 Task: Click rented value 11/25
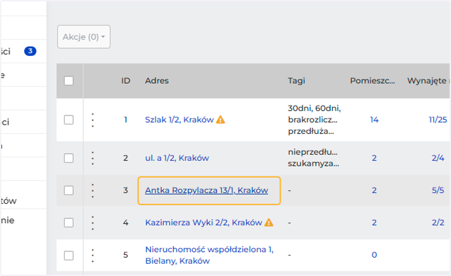(x=438, y=120)
